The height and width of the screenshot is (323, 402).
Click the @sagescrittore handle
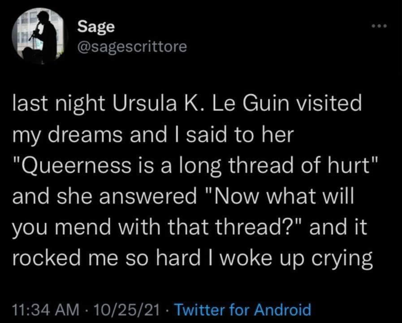pos(132,47)
